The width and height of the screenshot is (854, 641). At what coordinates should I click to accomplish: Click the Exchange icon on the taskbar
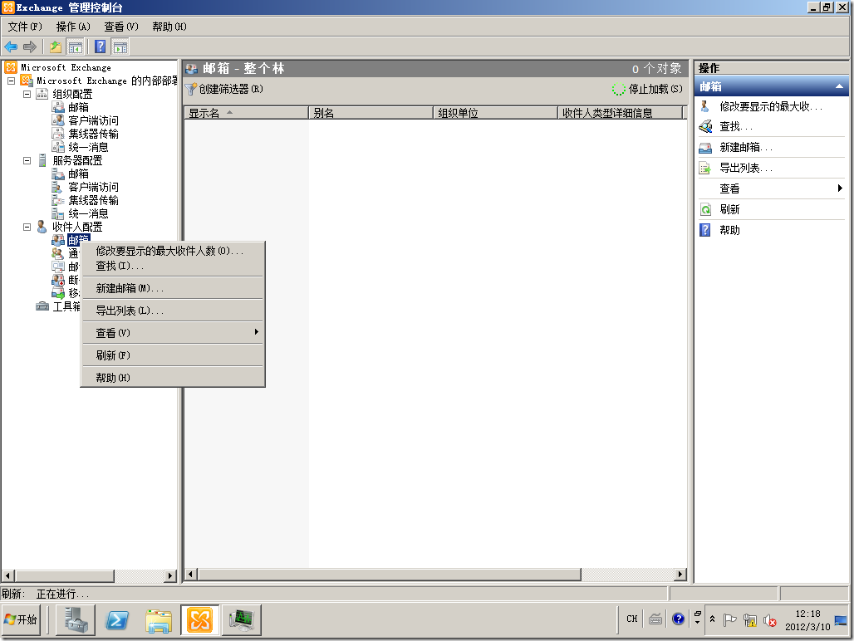(x=200, y=619)
